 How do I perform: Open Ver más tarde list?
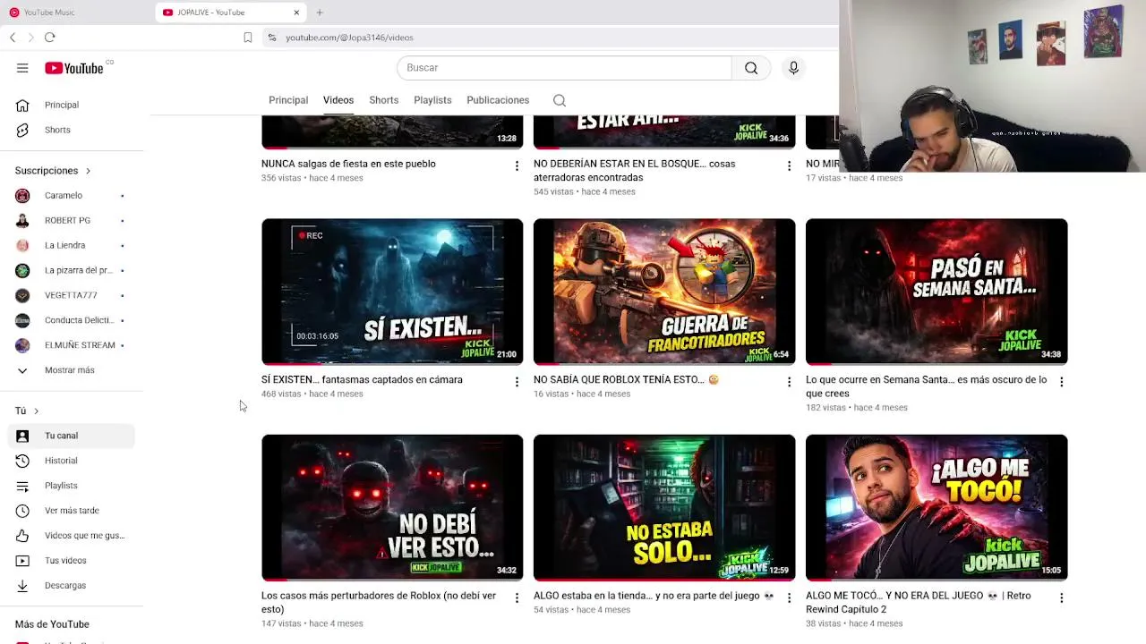[72, 511]
